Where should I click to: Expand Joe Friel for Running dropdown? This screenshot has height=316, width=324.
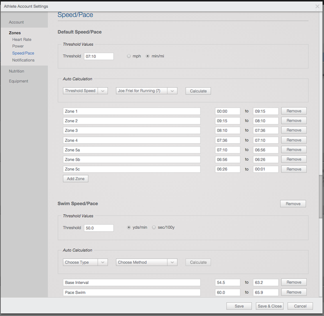coord(146,91)
